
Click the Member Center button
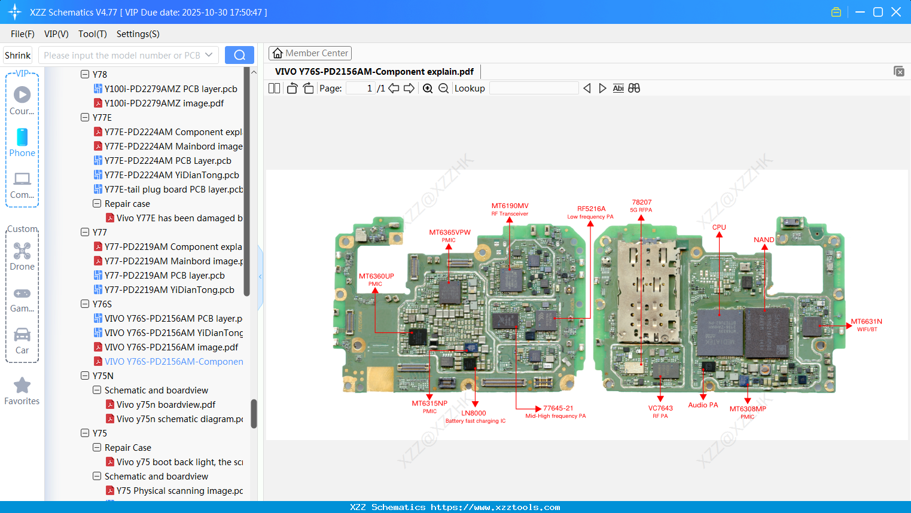310,53
